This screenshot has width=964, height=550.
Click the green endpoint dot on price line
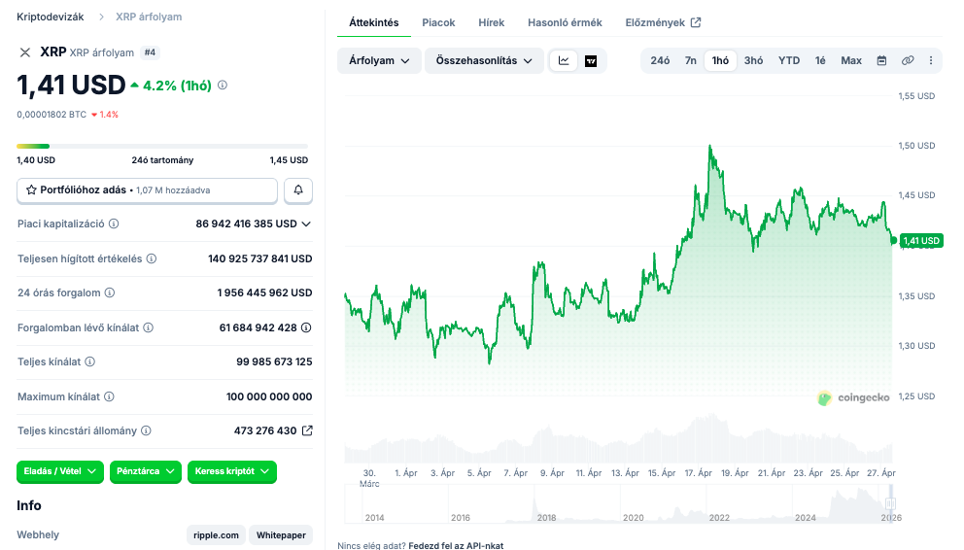(x=893, y=241)
